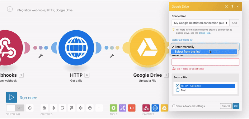
Task: Open the schedule settings clock icon
Action: 30,108
